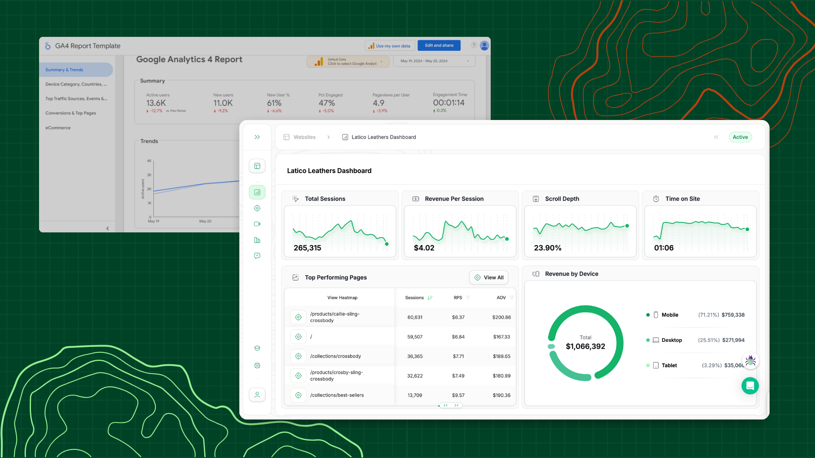Click the Top Performing Pages header icon
Image resolution: width=815 pixels, height=458 pixels.
tap(295, 277)
